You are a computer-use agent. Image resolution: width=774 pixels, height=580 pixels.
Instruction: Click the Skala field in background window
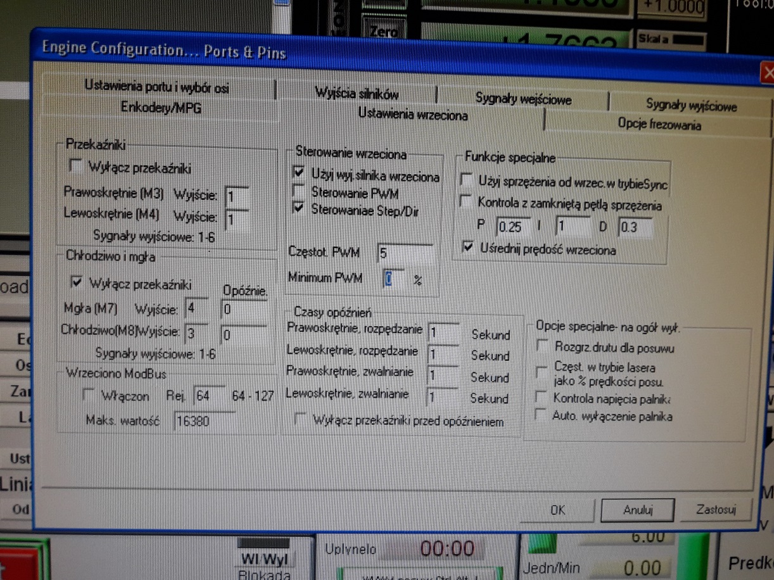coord(671,40)
